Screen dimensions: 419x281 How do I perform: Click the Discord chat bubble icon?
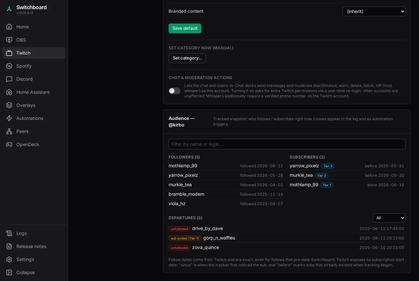[x=9, y=79]
